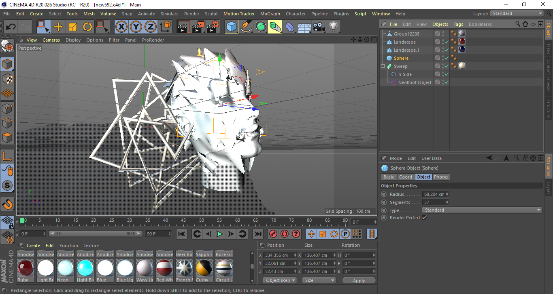553x294 pixels.
Task: Switch to the Phong tab
Action: tap(441, 177)
